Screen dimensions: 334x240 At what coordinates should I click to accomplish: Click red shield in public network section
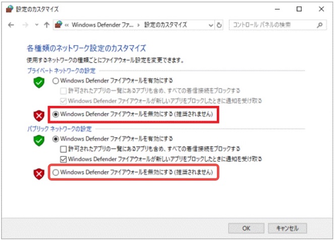click(39, 174)
